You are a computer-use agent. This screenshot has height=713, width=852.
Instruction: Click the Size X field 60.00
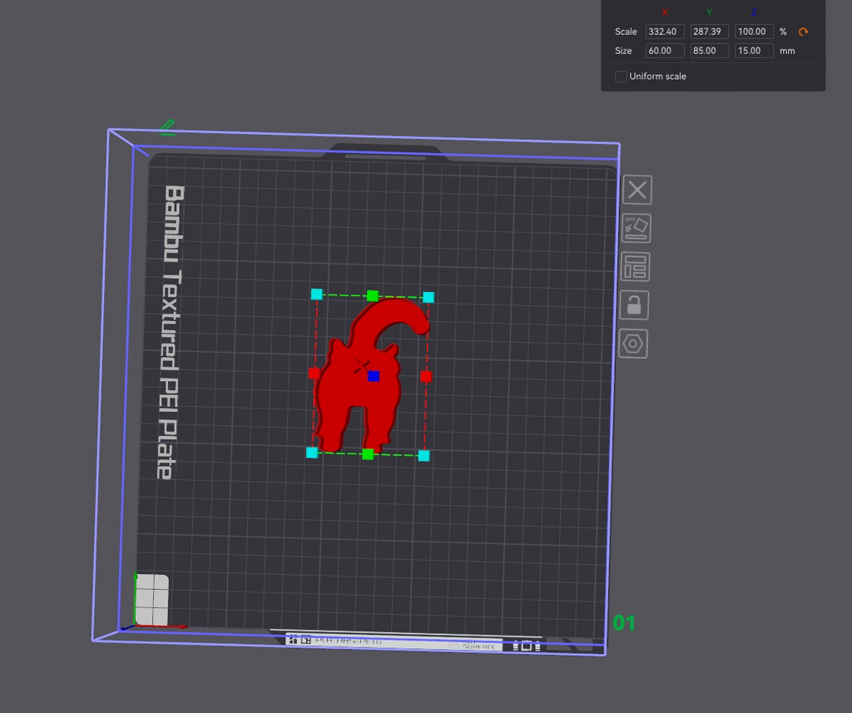(665, 51)
